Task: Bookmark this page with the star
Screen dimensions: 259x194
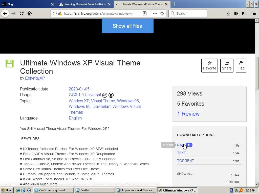Action: [x=162, y=13]
